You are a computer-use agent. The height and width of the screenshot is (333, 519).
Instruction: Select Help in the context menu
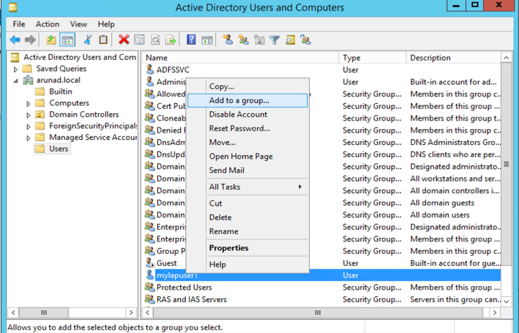point(247,264)
